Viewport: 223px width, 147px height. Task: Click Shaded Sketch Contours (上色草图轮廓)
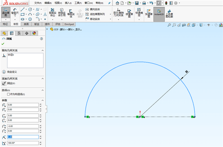point(169,13)
